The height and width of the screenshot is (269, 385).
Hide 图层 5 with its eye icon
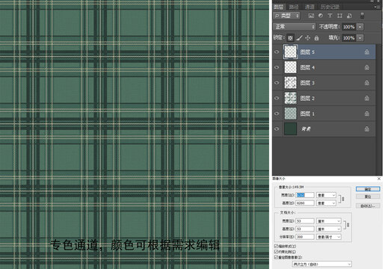point(277,52)
